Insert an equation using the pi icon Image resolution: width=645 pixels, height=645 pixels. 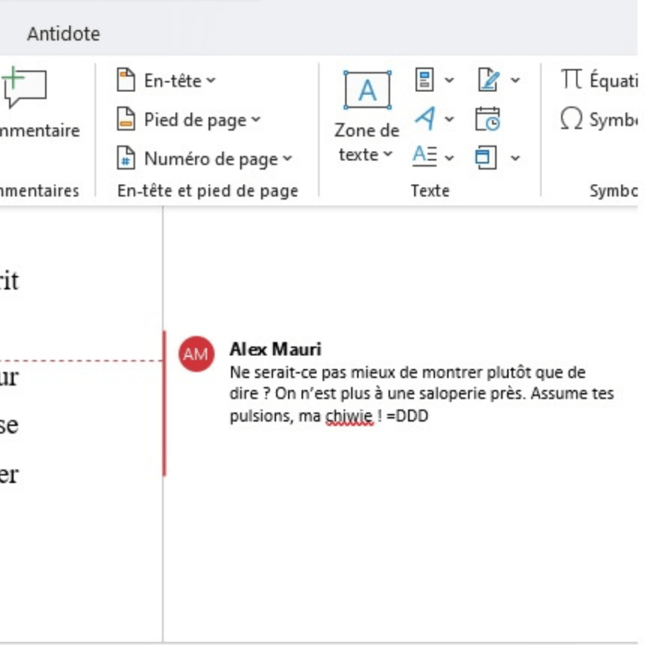[571, 80]
